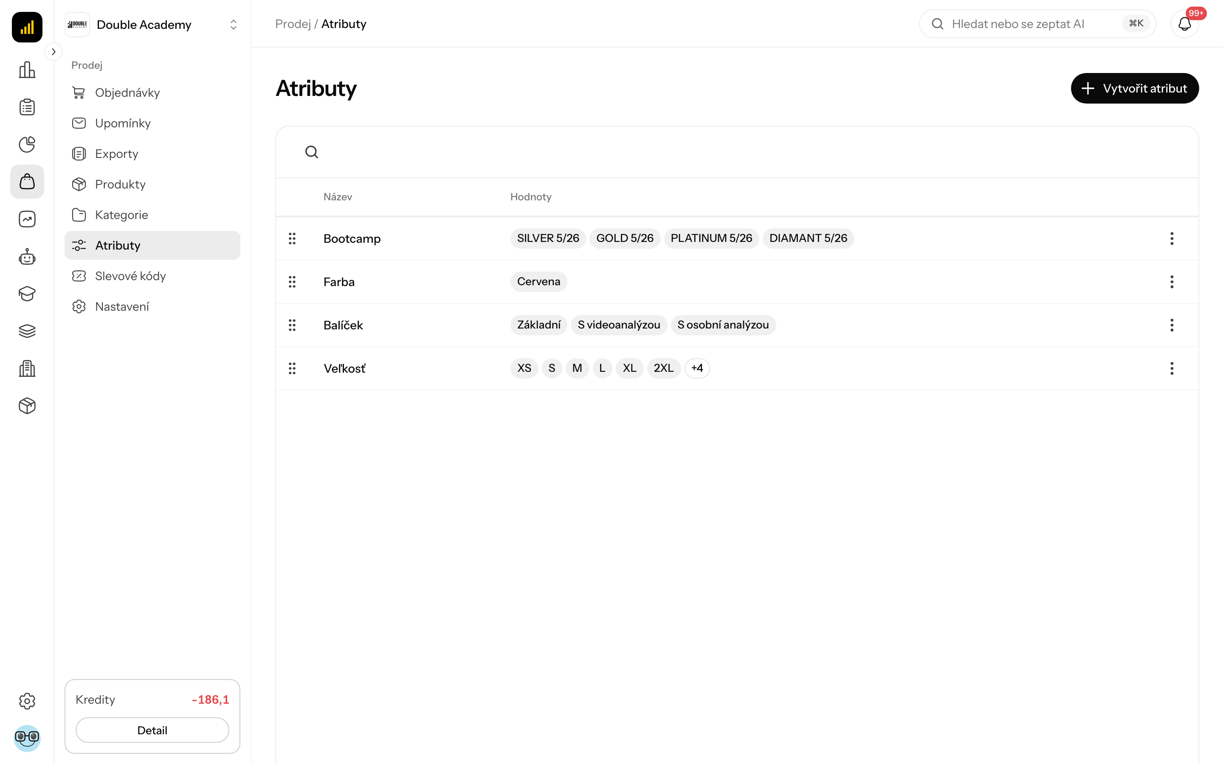Go to Slevové kódy in the menu
This screenshot has height=764, width=1223.
(152, 276)
